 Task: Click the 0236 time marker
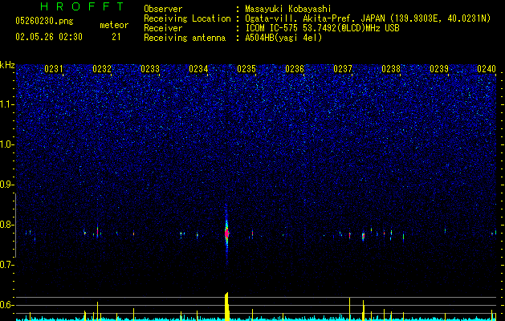(295, 69)
